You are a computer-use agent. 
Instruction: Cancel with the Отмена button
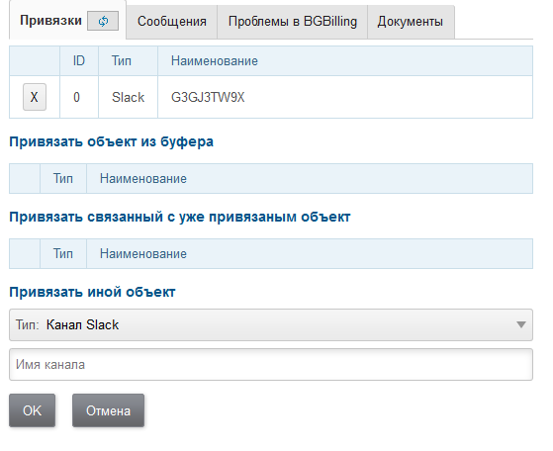tap(108, 410)
